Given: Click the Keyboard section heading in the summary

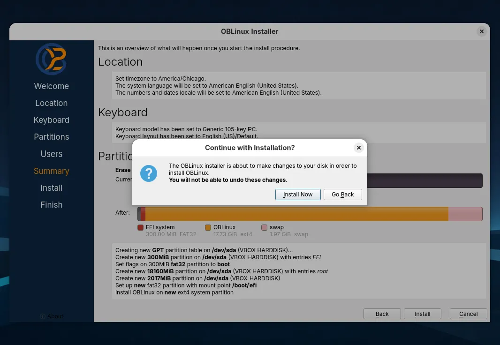Looking at the screenshot, I should point(123,112).
